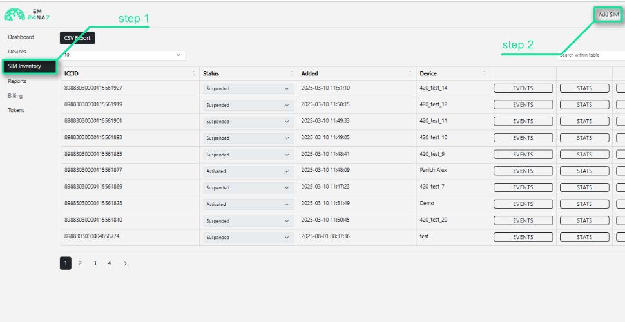
Task: Click STATS for device 420_test_12
Action: coord(584,105)
